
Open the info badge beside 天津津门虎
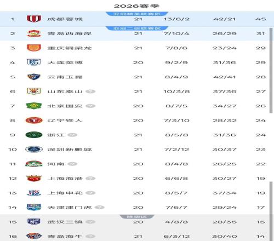(100, 207)
